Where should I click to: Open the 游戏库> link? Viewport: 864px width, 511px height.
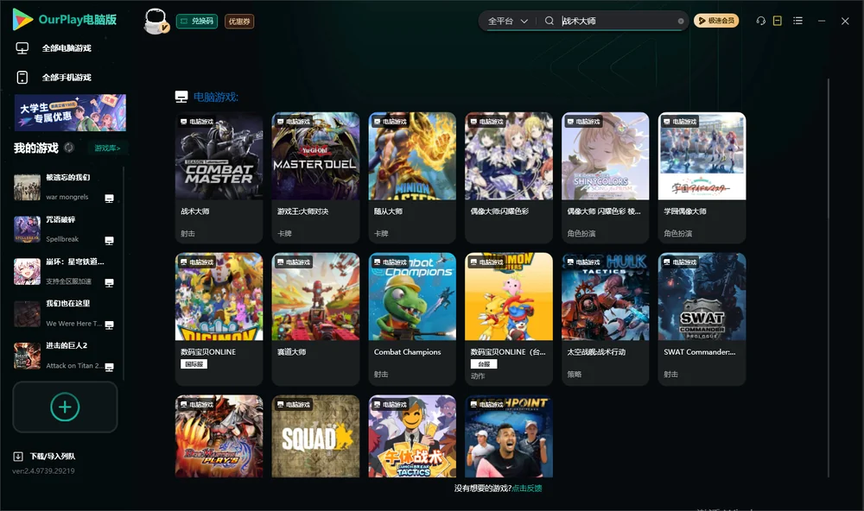click(x=107, y=148)
